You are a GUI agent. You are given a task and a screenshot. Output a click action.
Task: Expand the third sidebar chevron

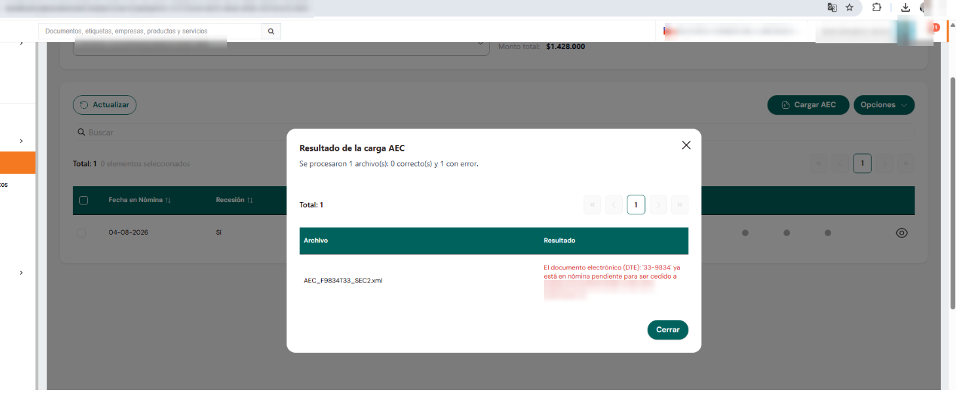[x=22, y=273]
